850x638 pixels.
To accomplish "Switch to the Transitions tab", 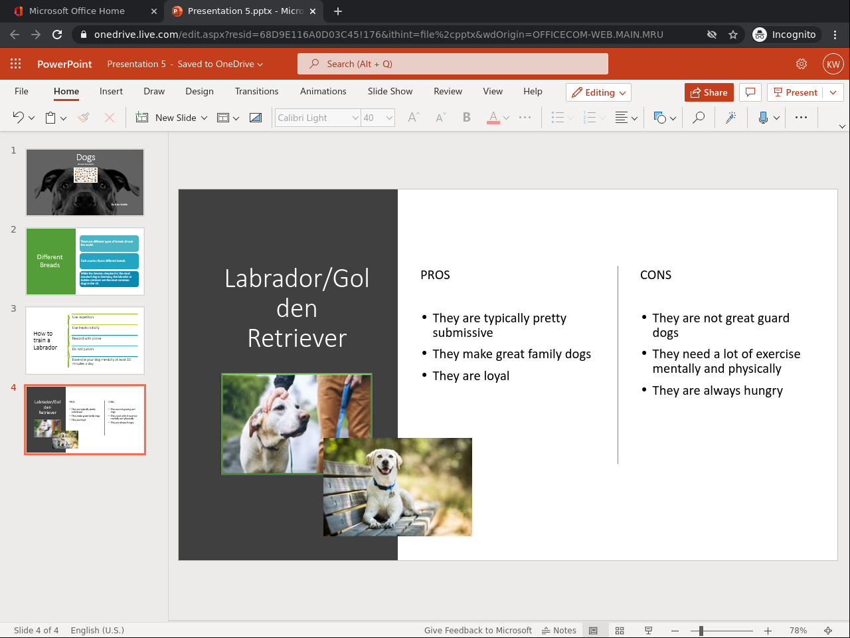I will click(256, 92).
